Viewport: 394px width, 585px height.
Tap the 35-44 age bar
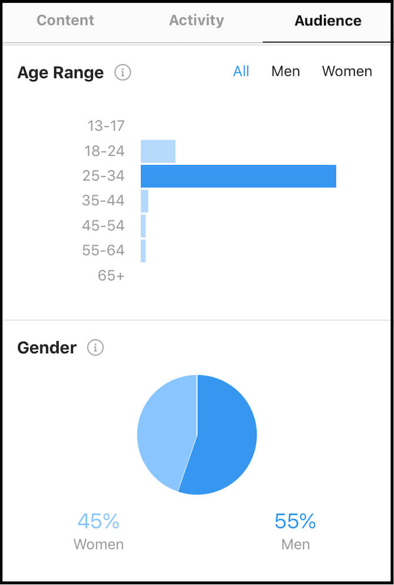pos(145,201)
